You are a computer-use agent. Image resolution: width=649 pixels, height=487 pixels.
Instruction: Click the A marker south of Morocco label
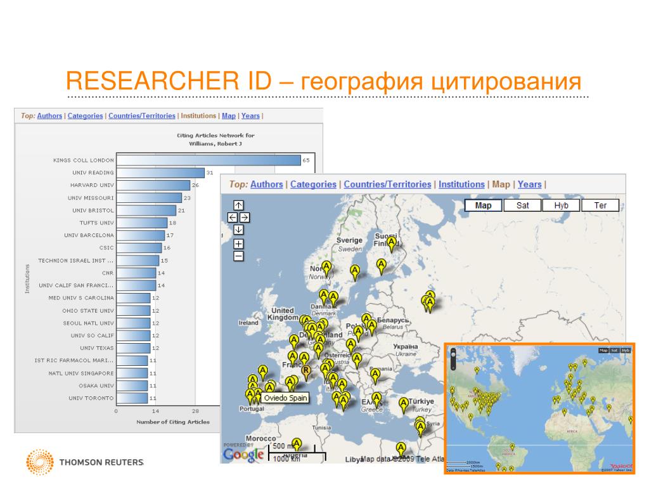tap(297, 445)
